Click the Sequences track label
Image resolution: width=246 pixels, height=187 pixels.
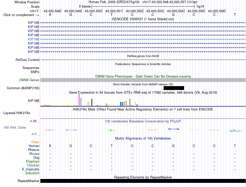pyautogui.click(x=31, y=68)
